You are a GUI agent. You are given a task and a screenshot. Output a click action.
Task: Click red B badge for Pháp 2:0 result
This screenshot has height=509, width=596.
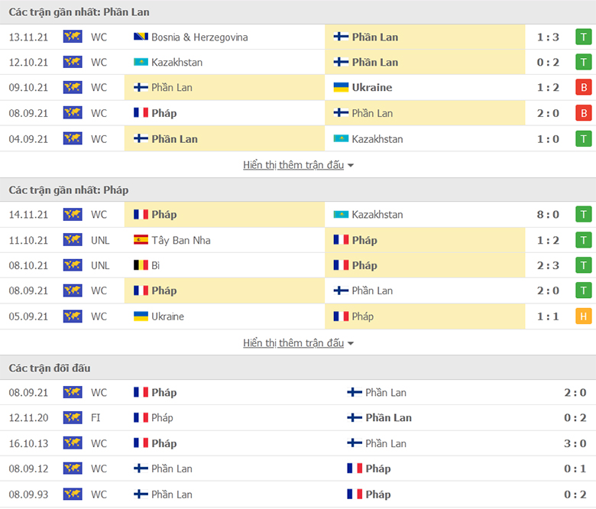click(x=584, y=113)
